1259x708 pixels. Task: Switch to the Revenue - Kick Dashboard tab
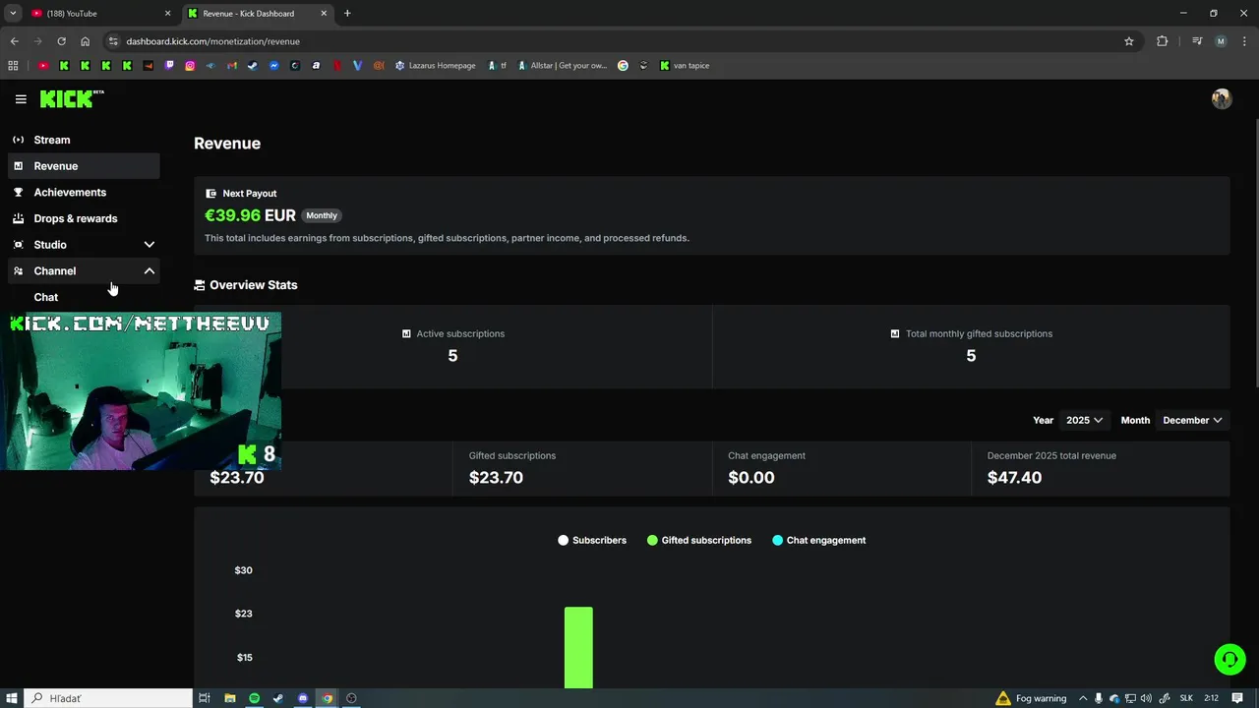click(256, 14)
